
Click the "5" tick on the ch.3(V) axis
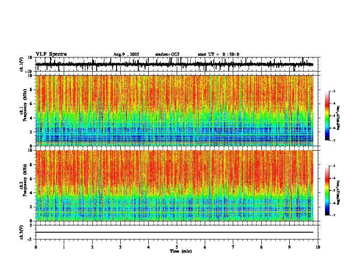[31, 225]
